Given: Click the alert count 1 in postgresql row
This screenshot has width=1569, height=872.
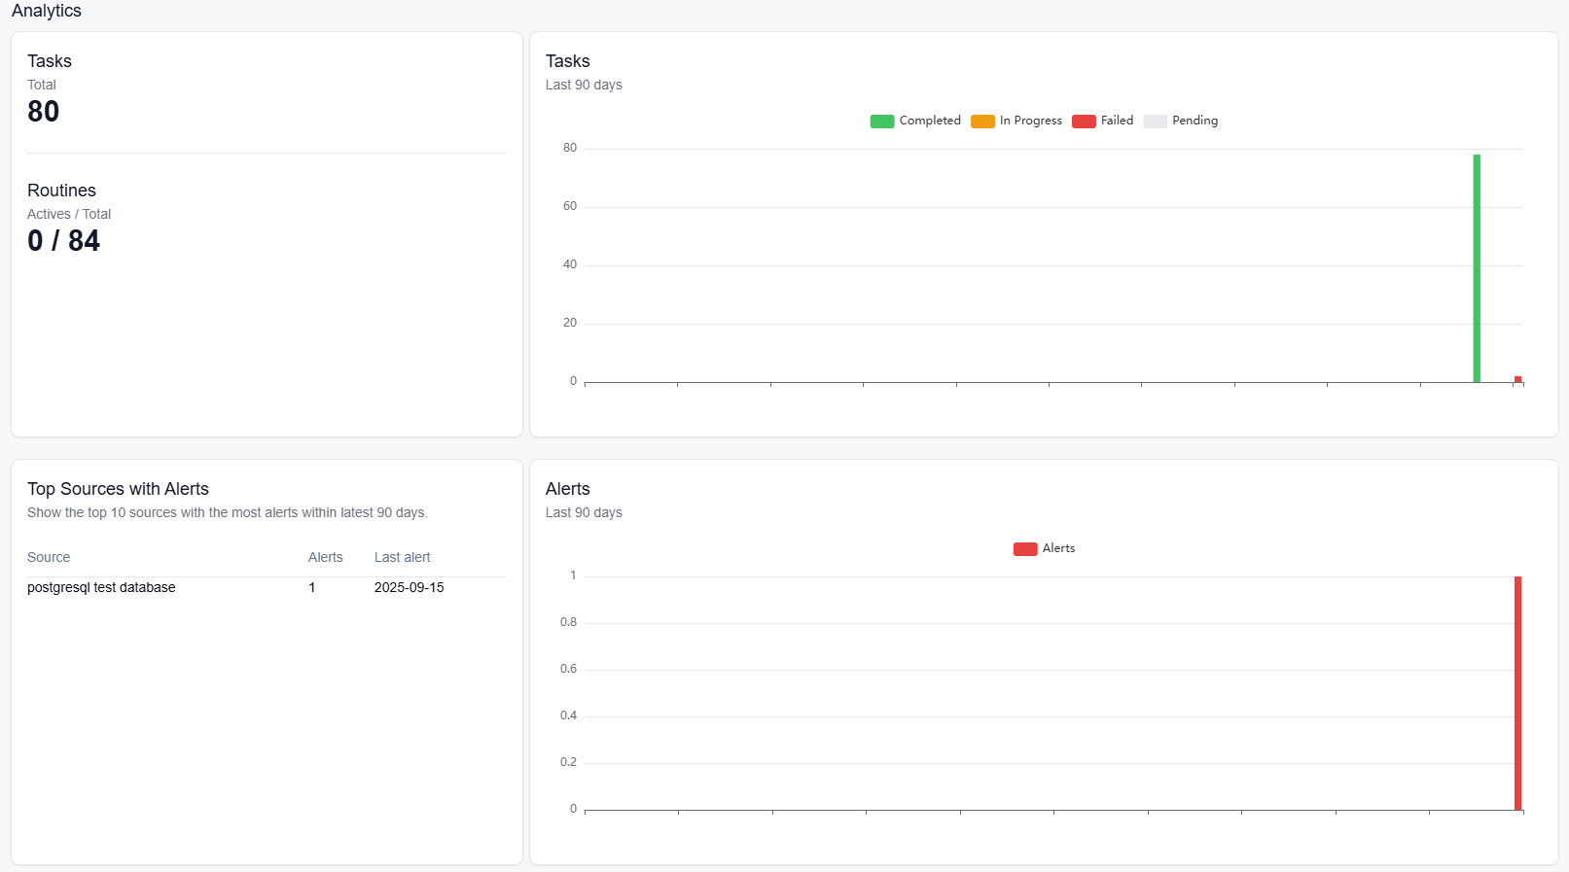Looking at the screenshot, I should point(312,587).
